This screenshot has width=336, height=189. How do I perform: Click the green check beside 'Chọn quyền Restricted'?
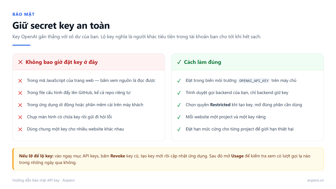coord(179,105)
